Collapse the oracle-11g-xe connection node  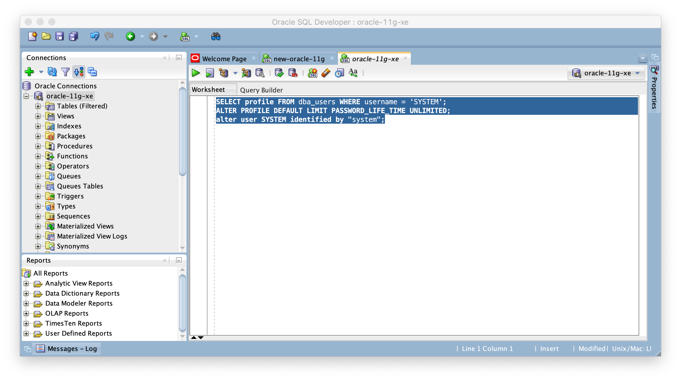coord(26,96)
